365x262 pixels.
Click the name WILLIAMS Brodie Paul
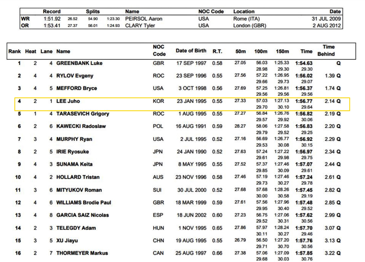84,203
